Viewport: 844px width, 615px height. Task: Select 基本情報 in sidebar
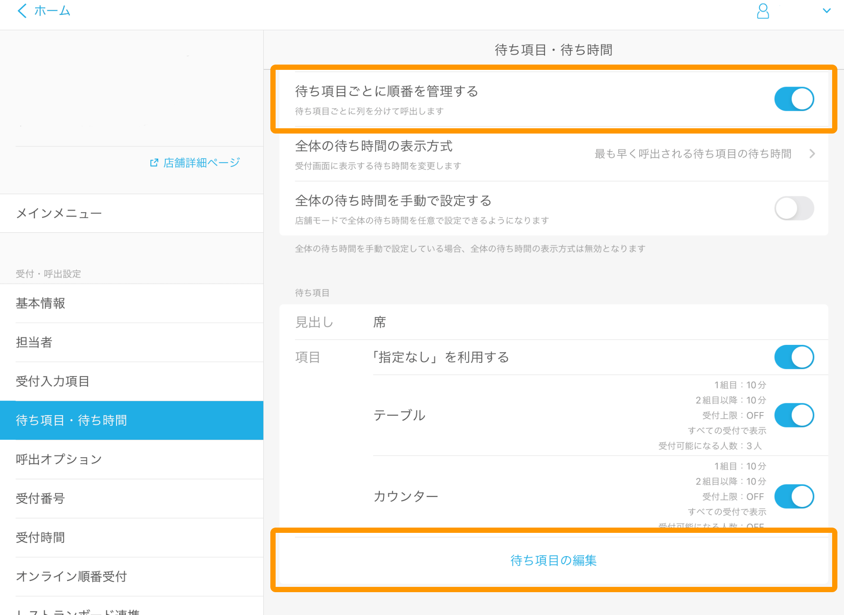[x=131, y=304]
